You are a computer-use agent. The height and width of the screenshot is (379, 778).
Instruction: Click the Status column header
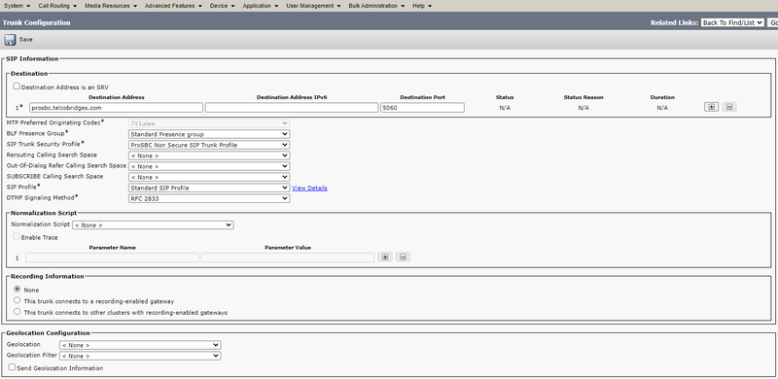(x=505, y=97)
